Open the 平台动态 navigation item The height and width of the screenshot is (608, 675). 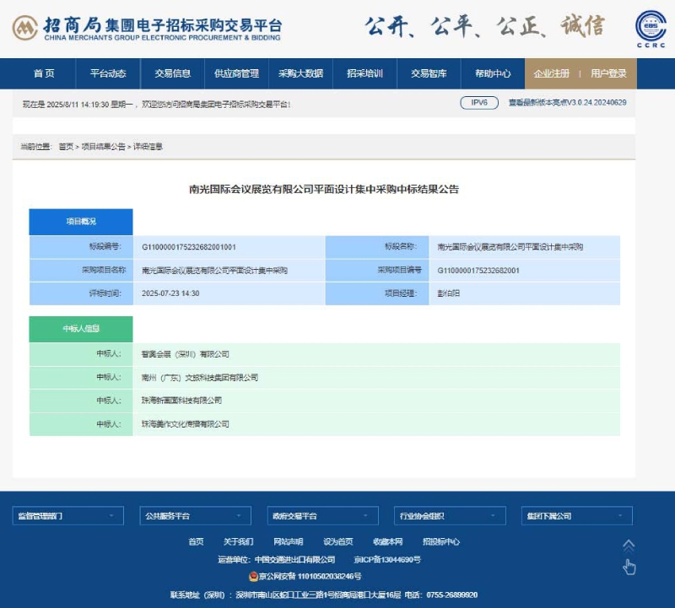[108, 73]
